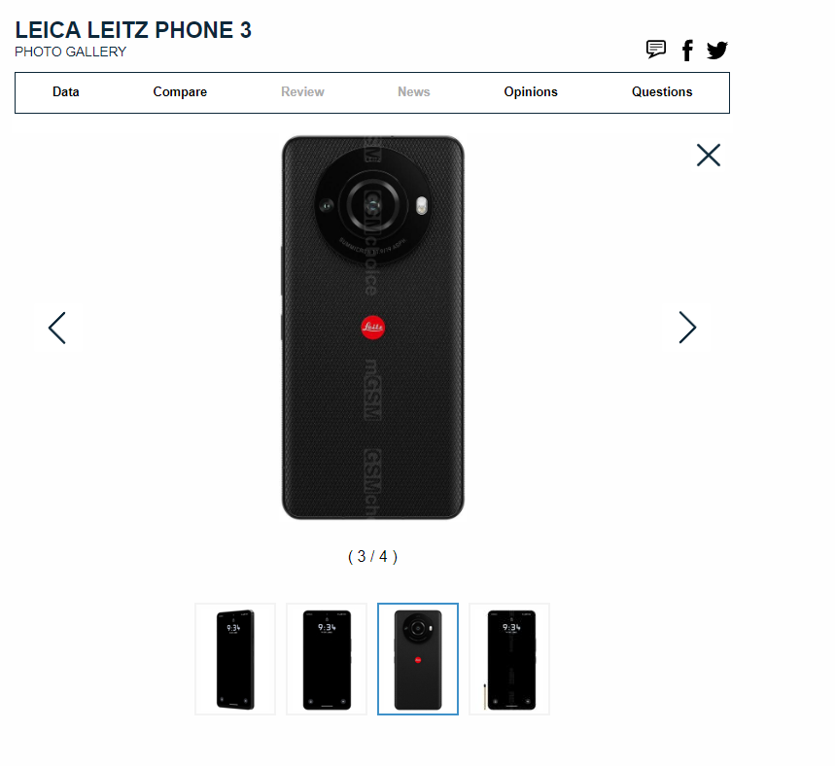
Task: Open the comments speech bubble icon
Action: pos(655,50)
